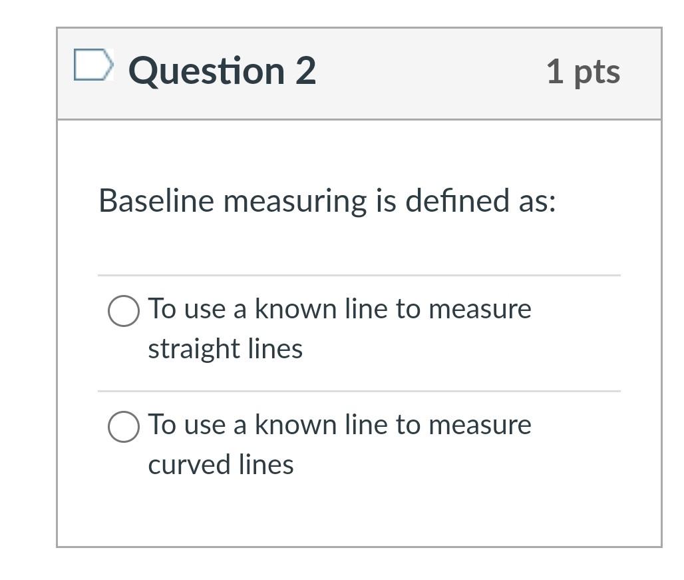Screen dimensions: 684x580
Task: Click the answer text about measuring curved lines
Action: (x=339, y=443)
